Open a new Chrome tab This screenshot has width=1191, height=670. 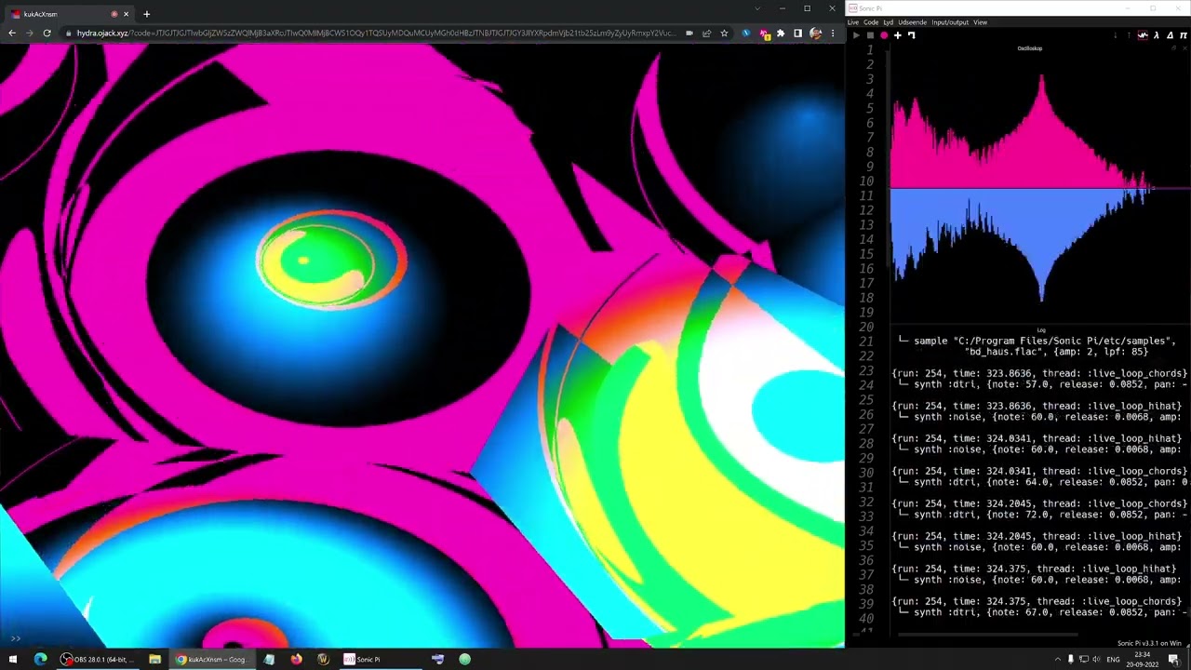[x=146, y=14]
